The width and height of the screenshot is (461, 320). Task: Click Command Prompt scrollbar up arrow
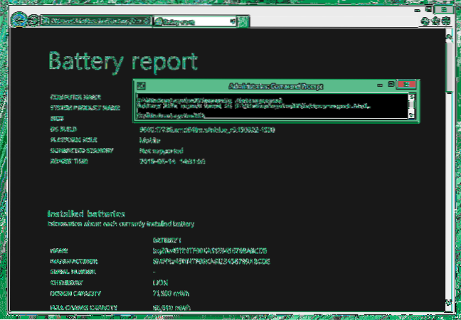[413, 97]
